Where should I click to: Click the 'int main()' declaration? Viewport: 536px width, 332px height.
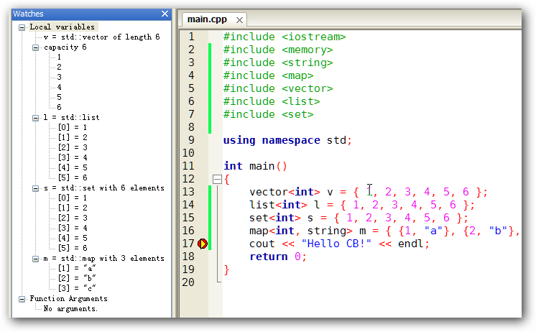pyautogui.click(x=255, y=166)
